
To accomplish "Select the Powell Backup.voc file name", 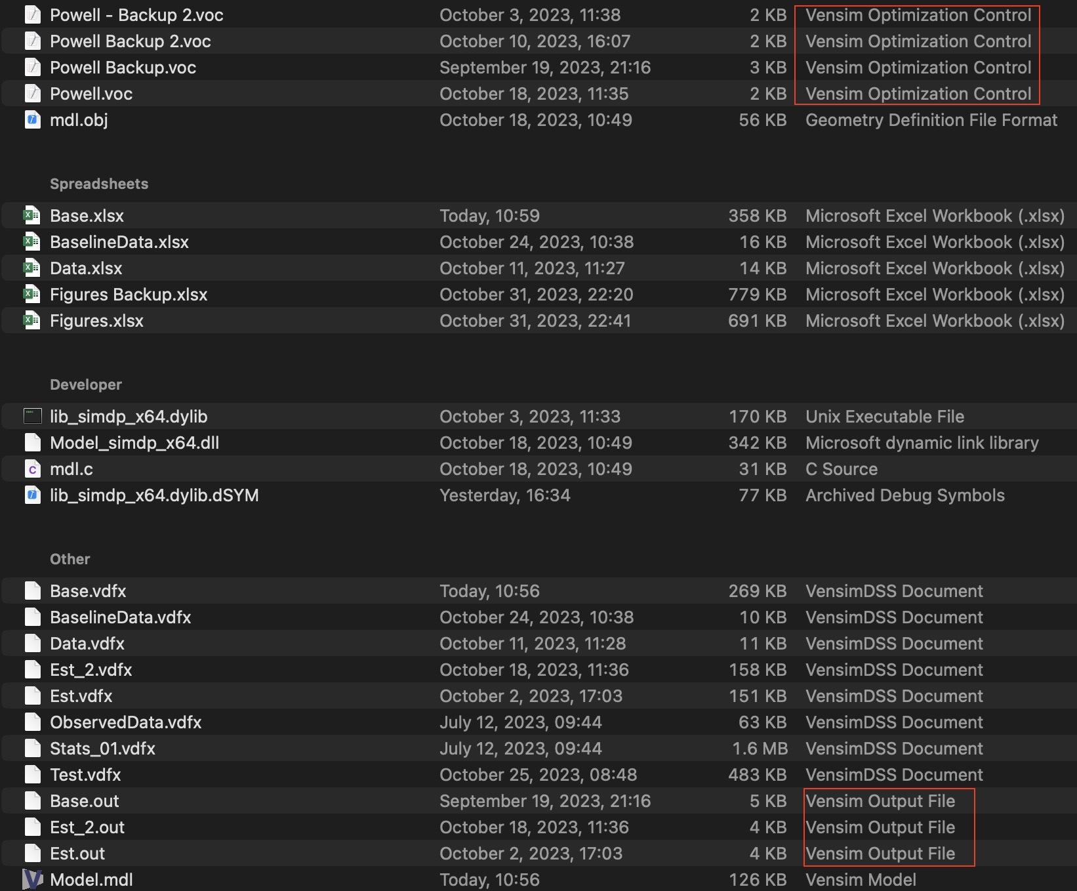I will click(x=123, y=68).
